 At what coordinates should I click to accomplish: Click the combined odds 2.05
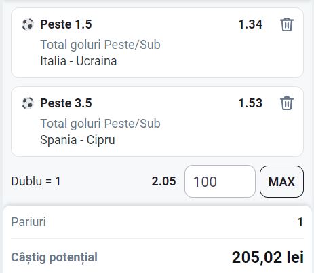pyautogui.click(x=163, y=181)
